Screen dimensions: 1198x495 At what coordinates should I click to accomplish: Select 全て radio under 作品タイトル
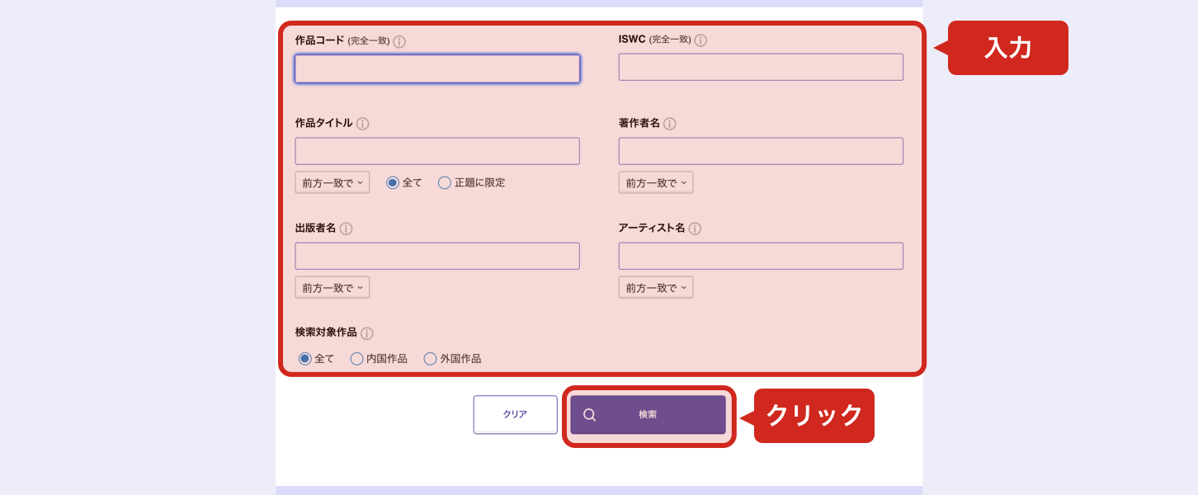393,182
